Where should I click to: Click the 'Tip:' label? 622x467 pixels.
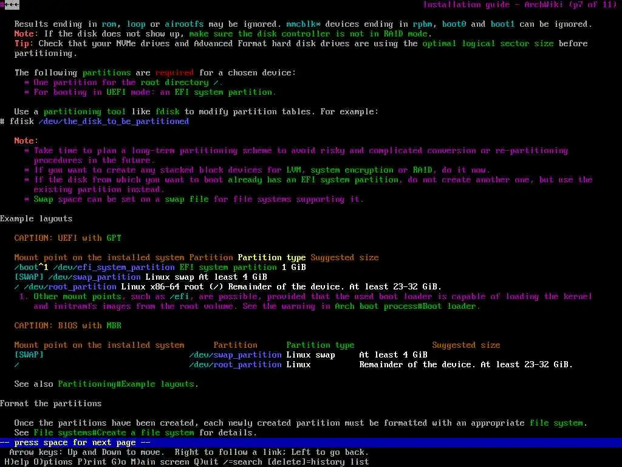click(x=24, y=44)
